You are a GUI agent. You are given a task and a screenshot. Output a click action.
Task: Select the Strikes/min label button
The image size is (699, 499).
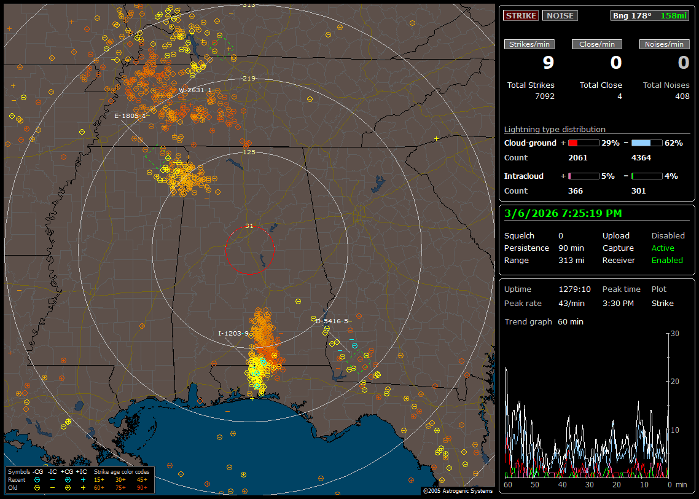point(529,44)
